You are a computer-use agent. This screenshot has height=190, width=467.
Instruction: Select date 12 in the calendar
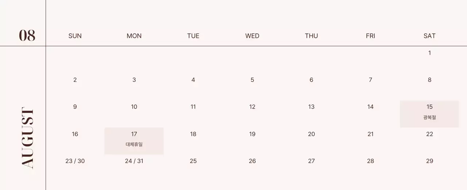[x=252, y=107]
